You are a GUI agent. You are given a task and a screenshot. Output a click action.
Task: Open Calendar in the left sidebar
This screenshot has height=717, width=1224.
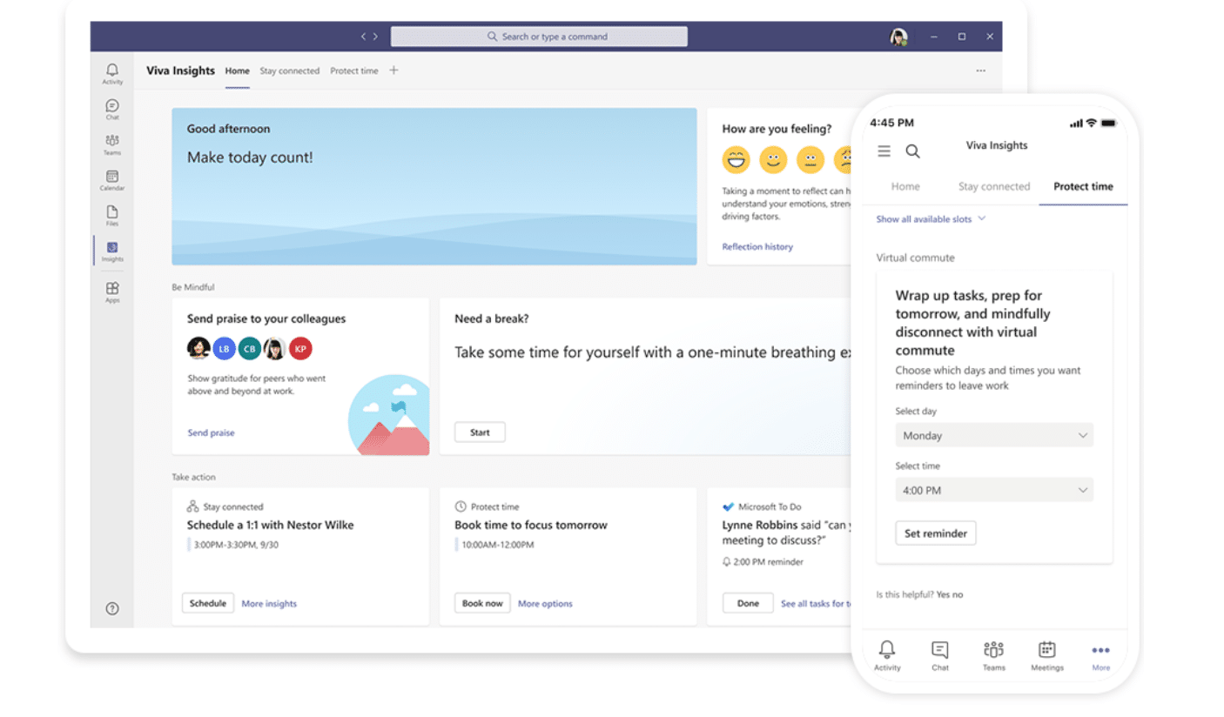112,181
